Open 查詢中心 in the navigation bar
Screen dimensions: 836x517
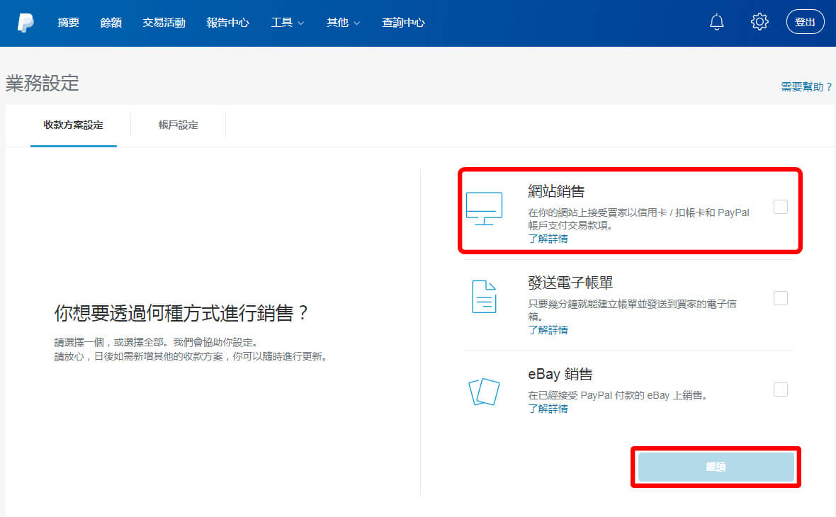[x=403, y=23]
